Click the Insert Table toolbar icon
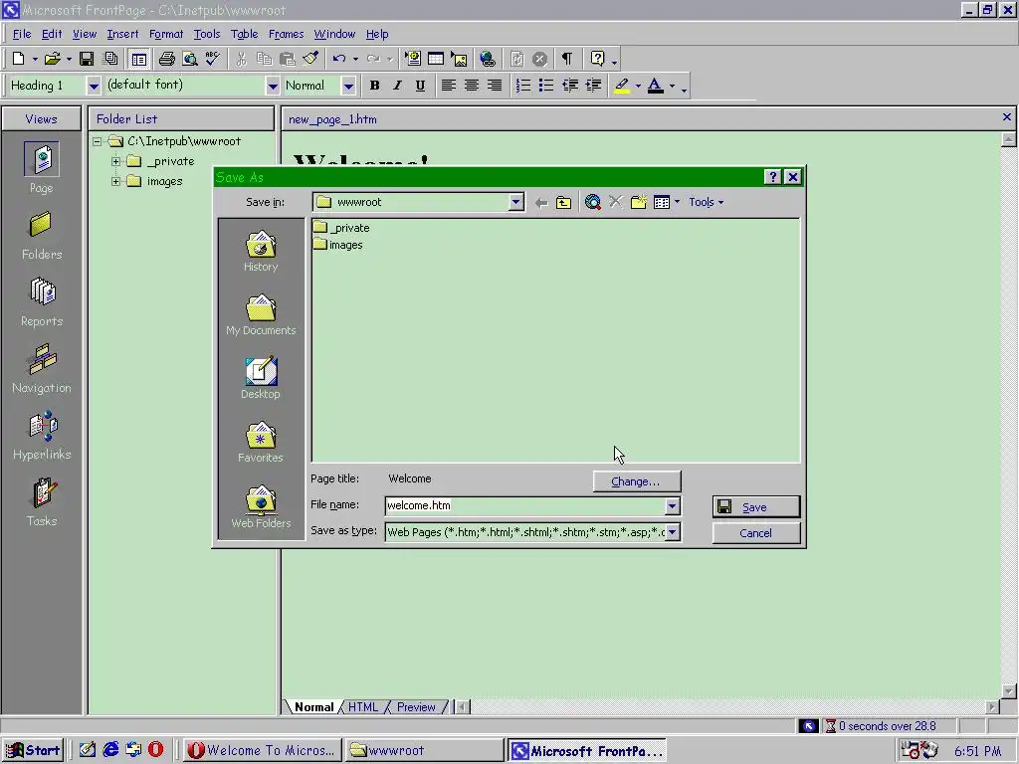1019x764 pixels. click(436, 59)
